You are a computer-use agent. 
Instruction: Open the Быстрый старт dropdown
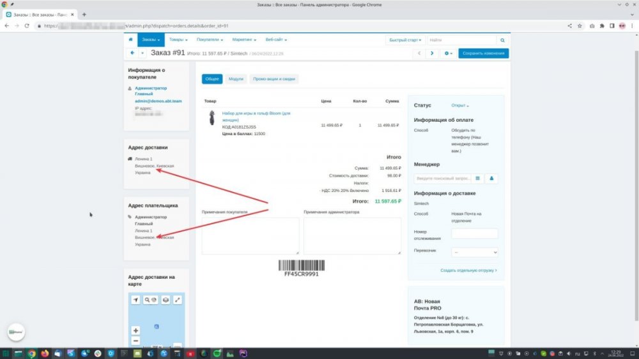[x=404, y=40]
